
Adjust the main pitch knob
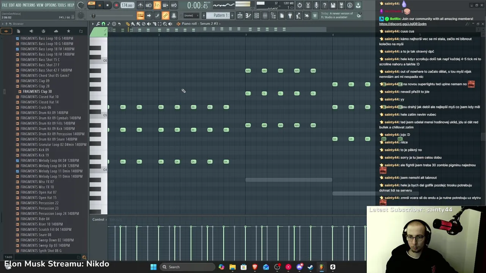80,16
